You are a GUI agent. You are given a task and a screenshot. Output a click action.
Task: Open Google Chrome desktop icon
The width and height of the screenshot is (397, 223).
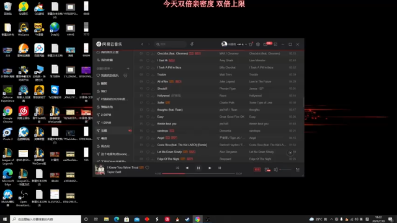[x=7, y=115]
